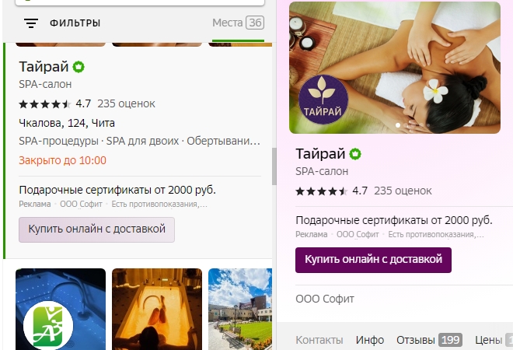Image resolution: width=513 pixels, height=350 pixels.
Task: Open the filters icon
Action: (31, 23)
